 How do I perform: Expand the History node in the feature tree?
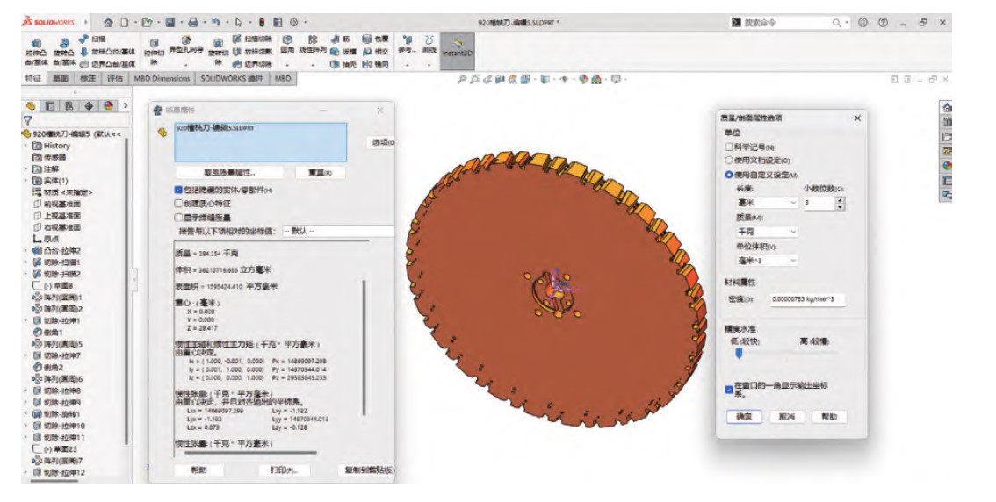(x=26, y=146)
